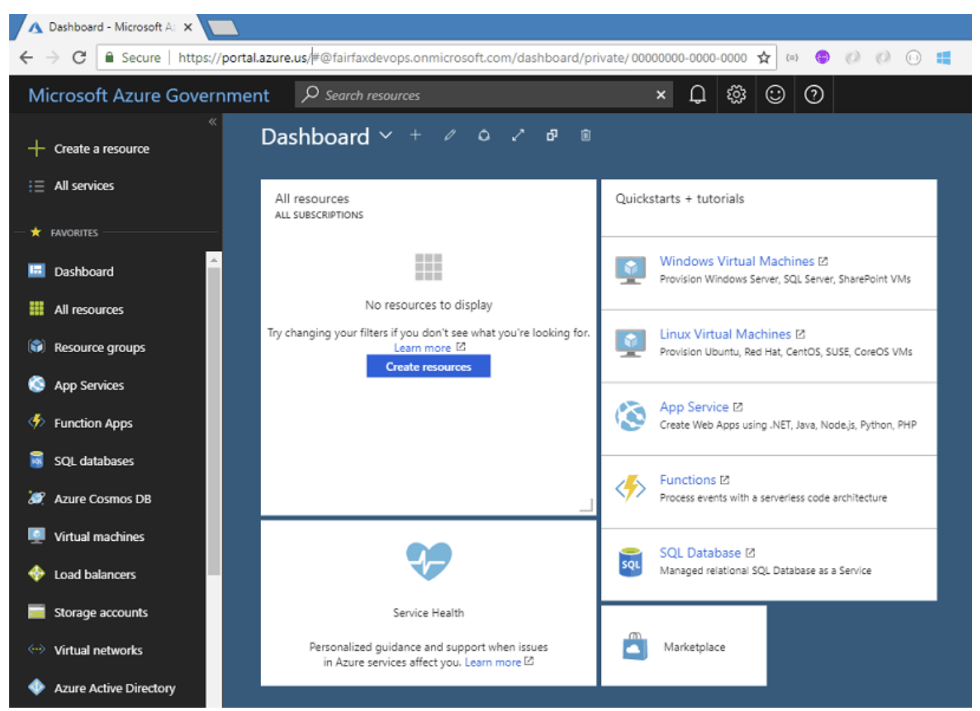Click the Create resources button
This screenshot has width=980, height=711.
coord(428,367)
